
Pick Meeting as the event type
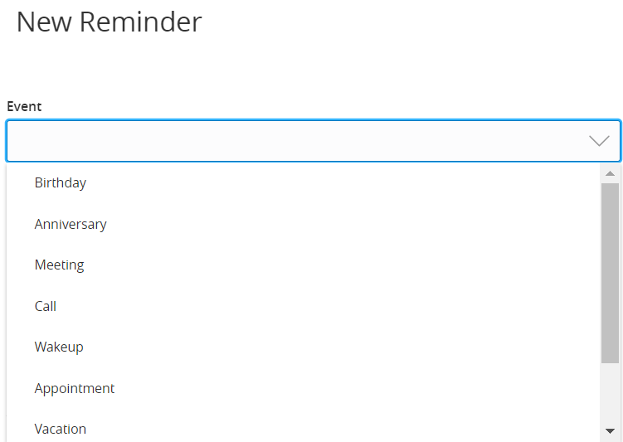click(60, 265)
